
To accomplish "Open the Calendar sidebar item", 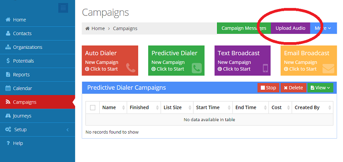I will pyautogui.click(x=37, y=88).
